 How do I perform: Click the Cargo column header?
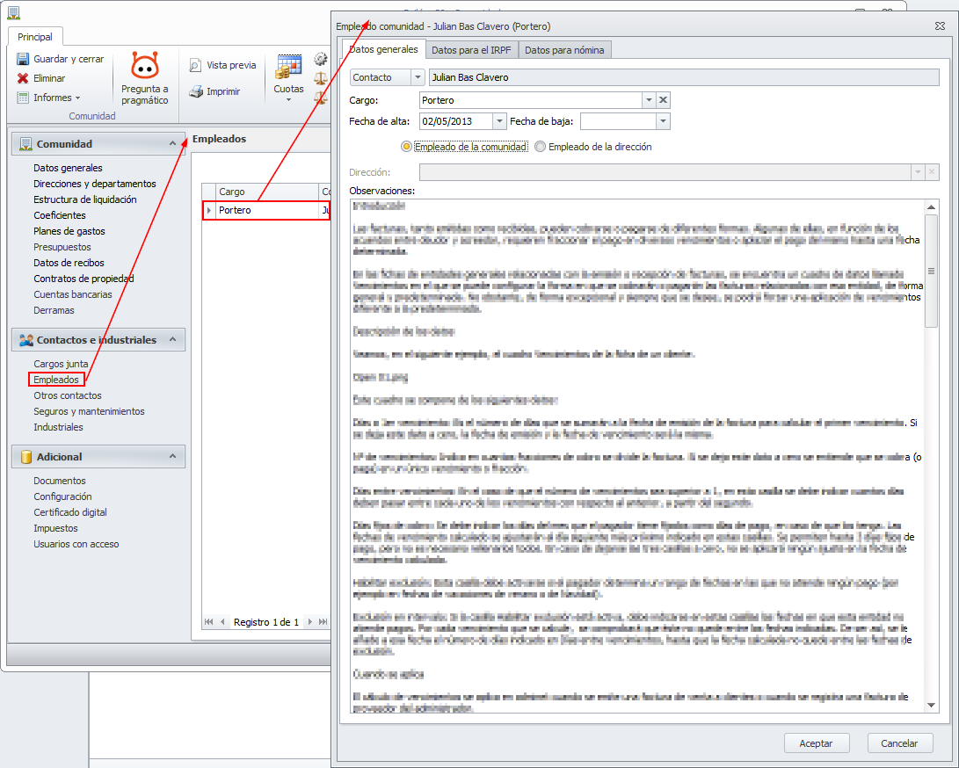pyautogui.click(x=266, y=192)
